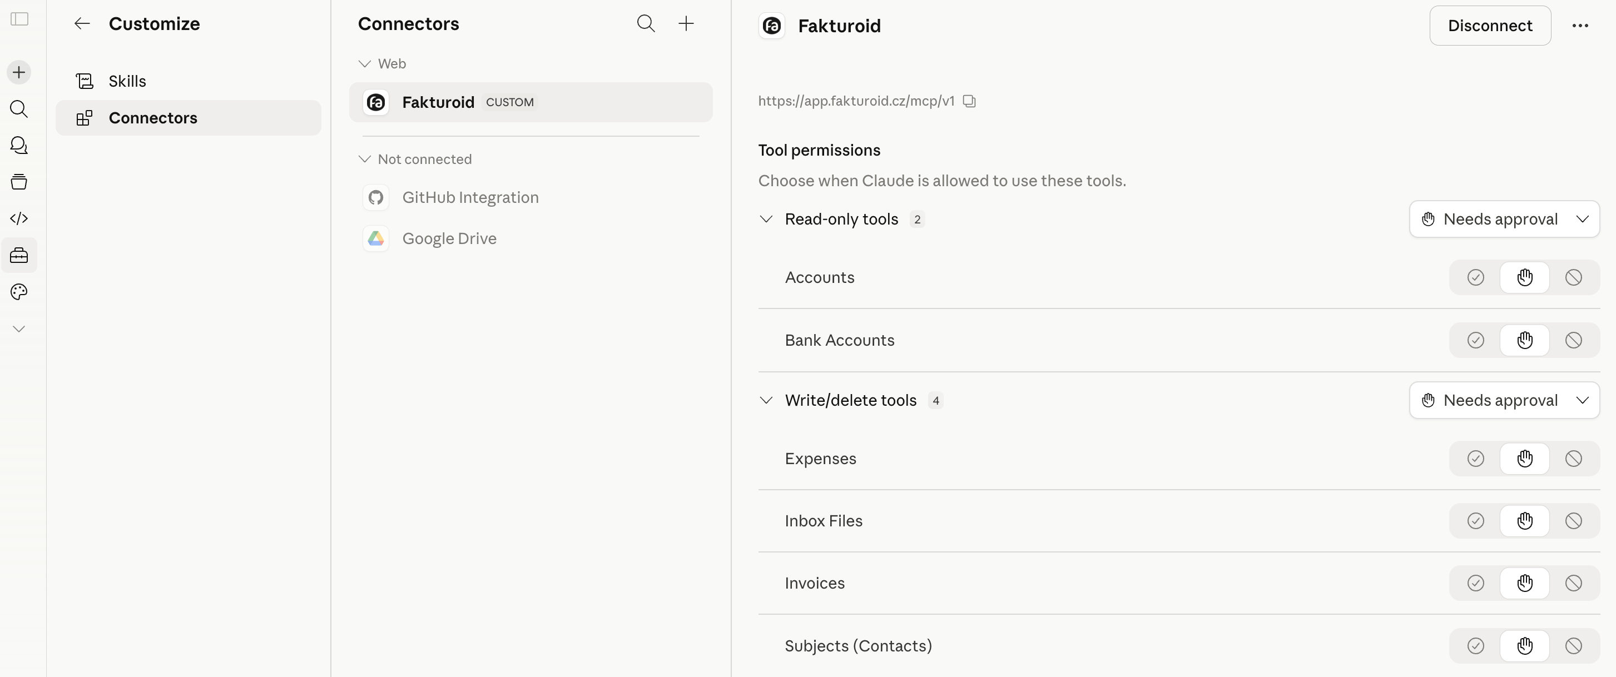Open Read-only tools permission dropdown
Viewport: 1616px width, 677px height.
(x=1504, y=220)
